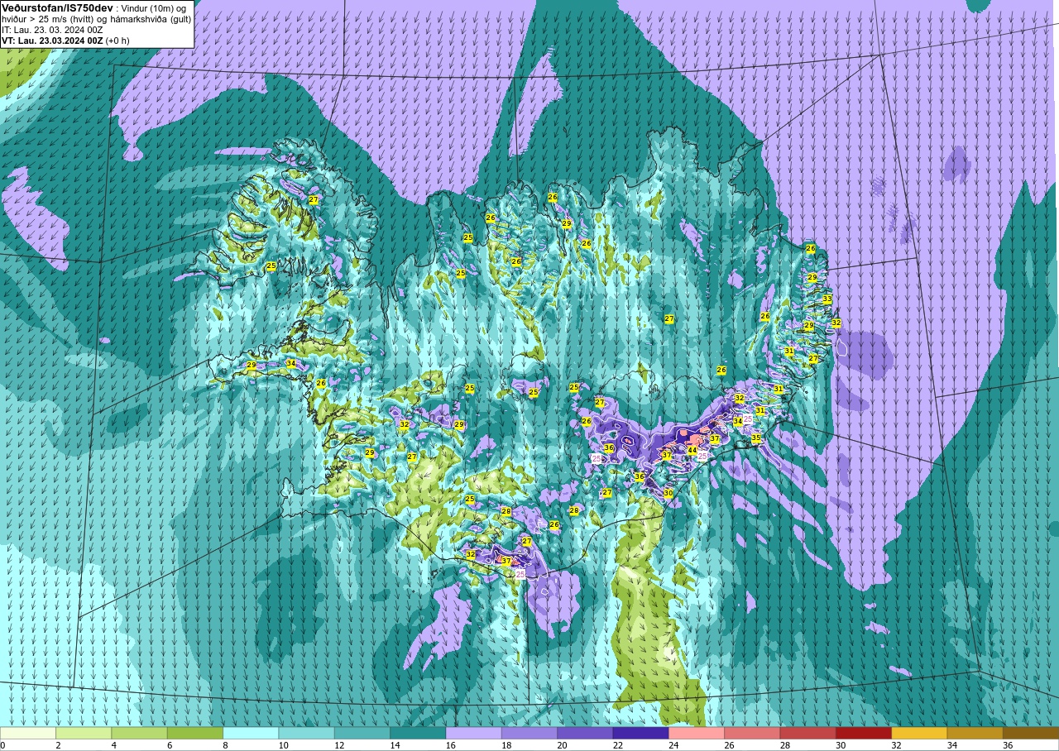Select the 'hviður > 25 m/s' description line
This screenshot has width=1059, height=751.
pyautogui.click(x=96, y=18)
